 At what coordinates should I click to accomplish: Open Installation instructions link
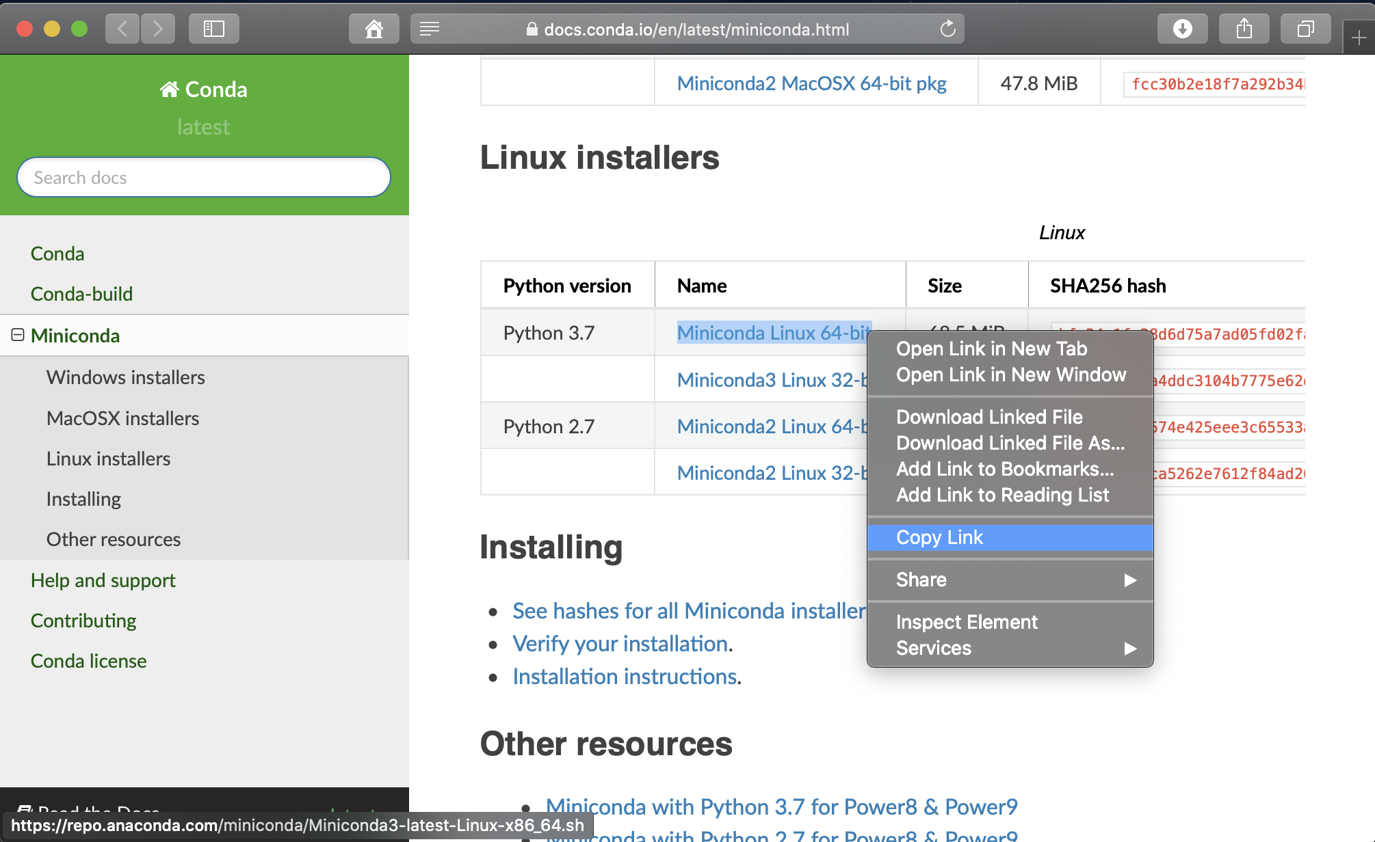pyautogui.click(x=625, y=677)
